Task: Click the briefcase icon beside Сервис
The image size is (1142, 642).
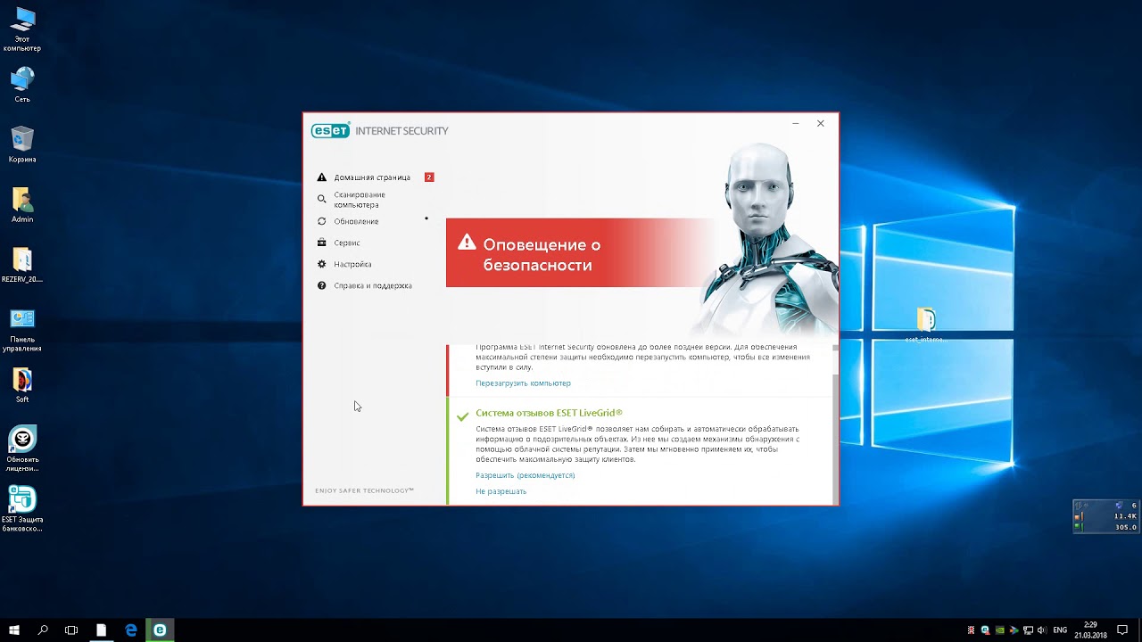Action: 322,243
